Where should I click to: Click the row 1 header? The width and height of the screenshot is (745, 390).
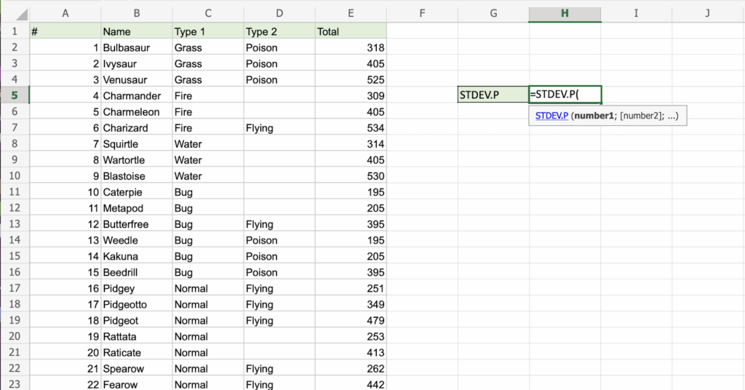click(14, 31)
